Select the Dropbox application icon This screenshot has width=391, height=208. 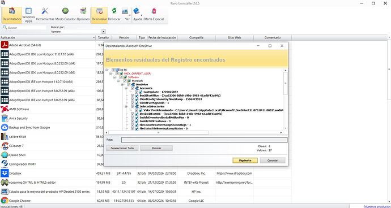coord(5,173)
